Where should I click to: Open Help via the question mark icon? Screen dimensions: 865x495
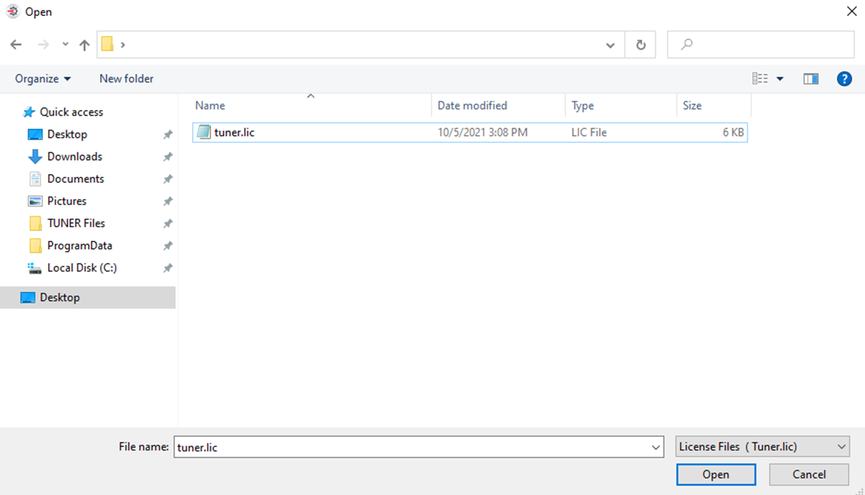click(844, 78)
